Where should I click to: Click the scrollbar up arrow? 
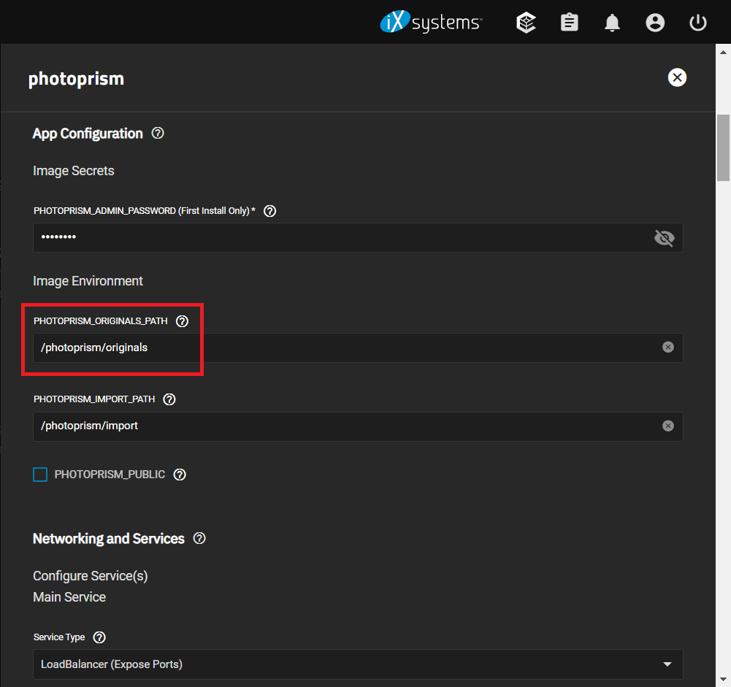(723, 52)
